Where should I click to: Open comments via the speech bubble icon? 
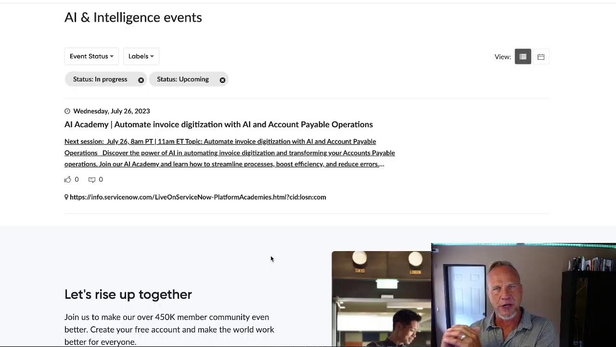(91, 179)
